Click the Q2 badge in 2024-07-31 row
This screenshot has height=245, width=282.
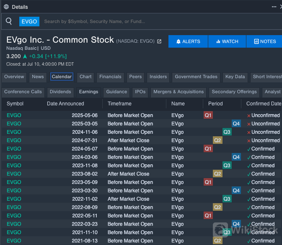click(217, 140)
